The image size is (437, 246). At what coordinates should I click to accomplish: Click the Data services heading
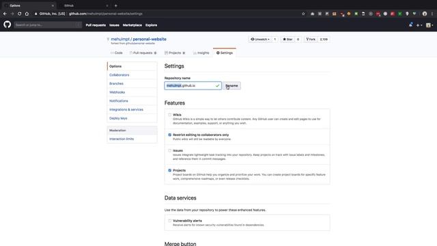coord(180,197)
